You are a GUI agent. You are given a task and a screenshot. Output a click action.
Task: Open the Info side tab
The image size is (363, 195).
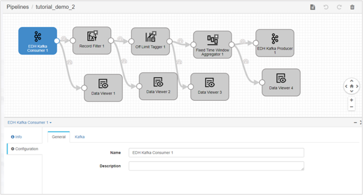pos(16,137)
